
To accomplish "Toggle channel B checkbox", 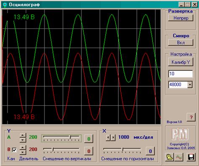I will [14, 150].
